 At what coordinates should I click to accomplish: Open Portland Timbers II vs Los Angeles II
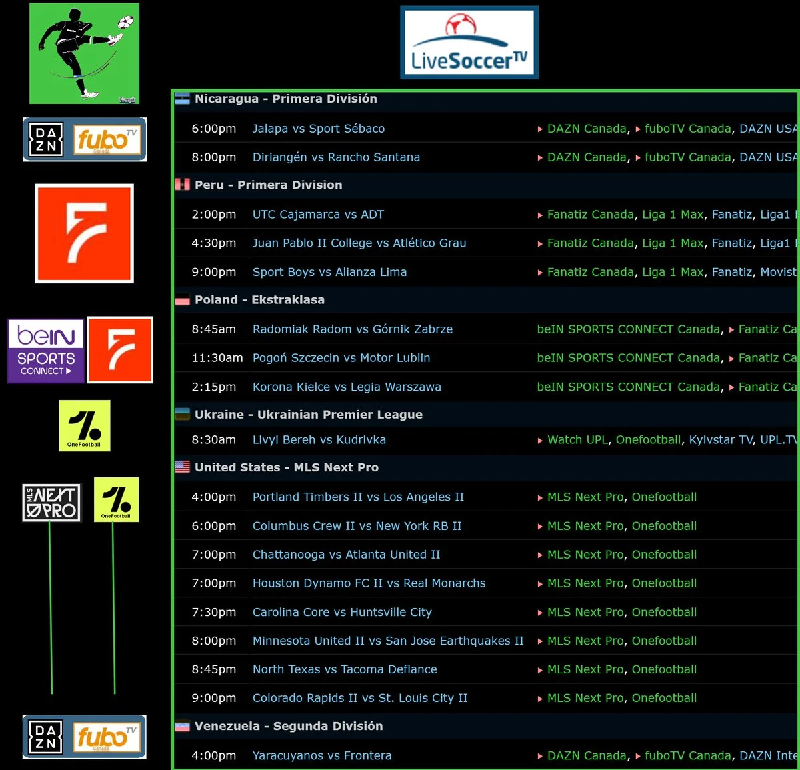358,497
